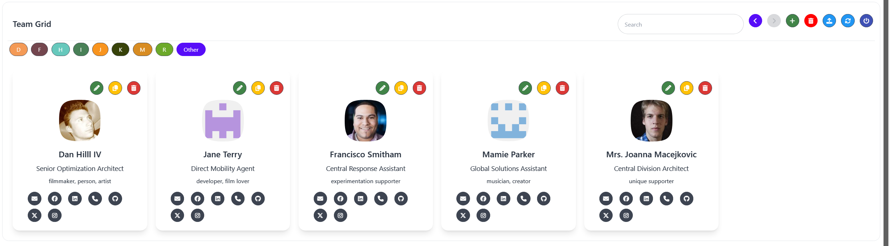Viewport: 890px width, 246px height.
Task: Filter team by letter D
Action: (18, 50)
